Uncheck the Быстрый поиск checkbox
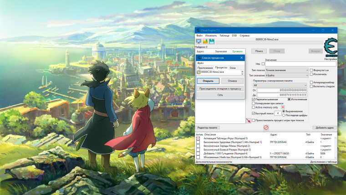Screen dimensions: 346x195 254,113
